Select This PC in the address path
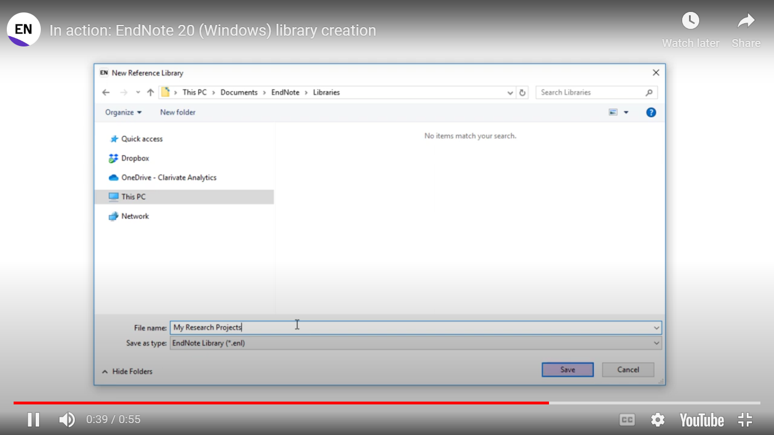 coord(194,92)
